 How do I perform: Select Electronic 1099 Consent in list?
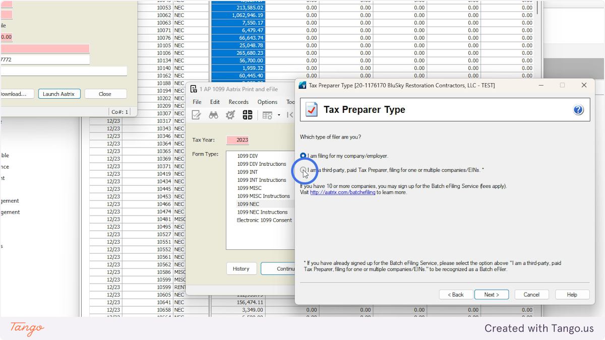pos(264,220)
